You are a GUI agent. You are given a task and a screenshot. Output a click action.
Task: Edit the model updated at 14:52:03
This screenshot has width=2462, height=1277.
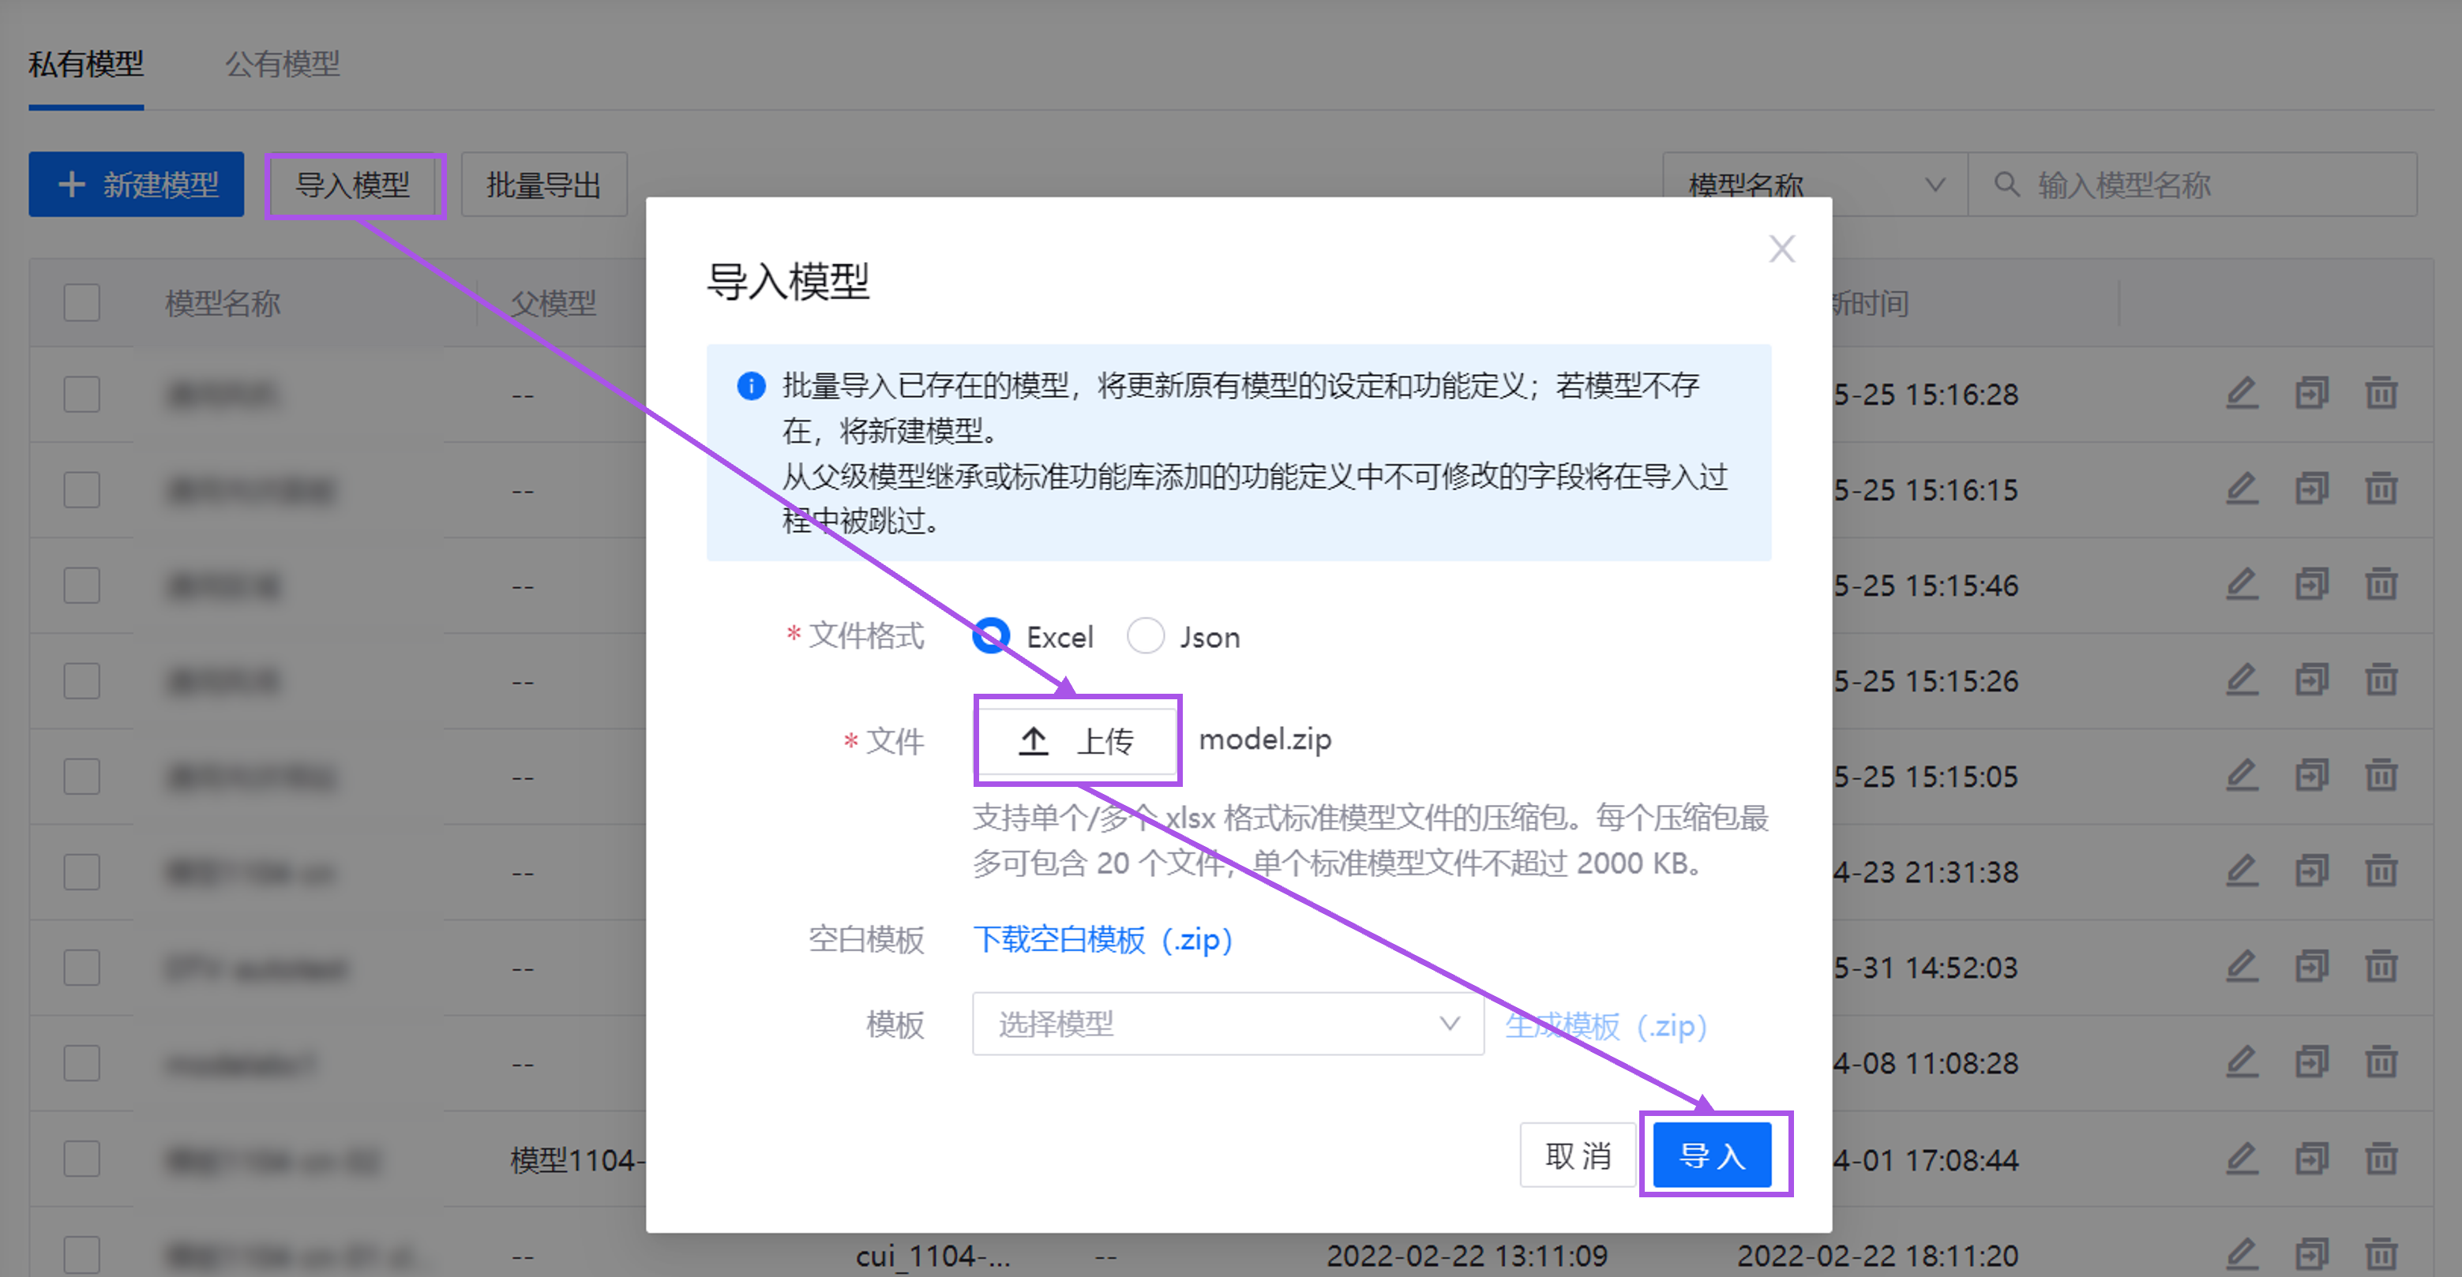(x=2242, y=967)
